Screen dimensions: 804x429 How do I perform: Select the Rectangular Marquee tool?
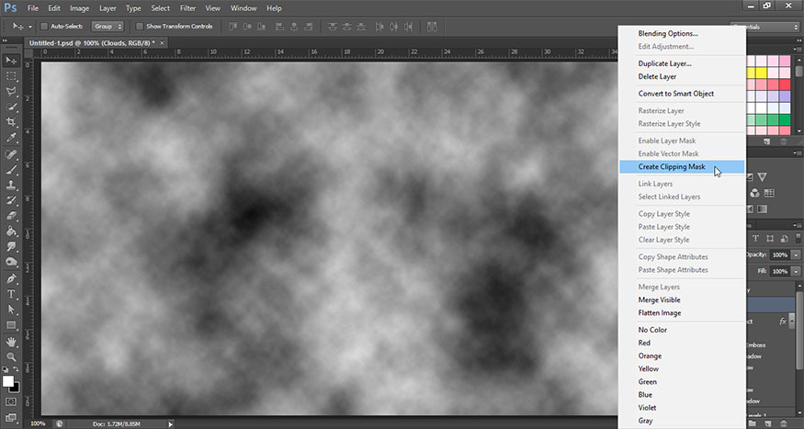point(12,76)
